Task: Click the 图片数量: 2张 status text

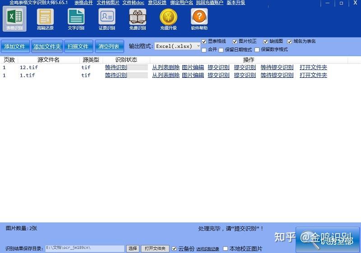Action: pyautogui.click(x=21, y=228)
